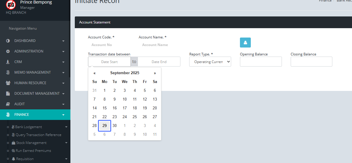The width and height of the screenshot is (352, 163).
Task: Click the Human Resource people icon
Action: click(8, 83)
